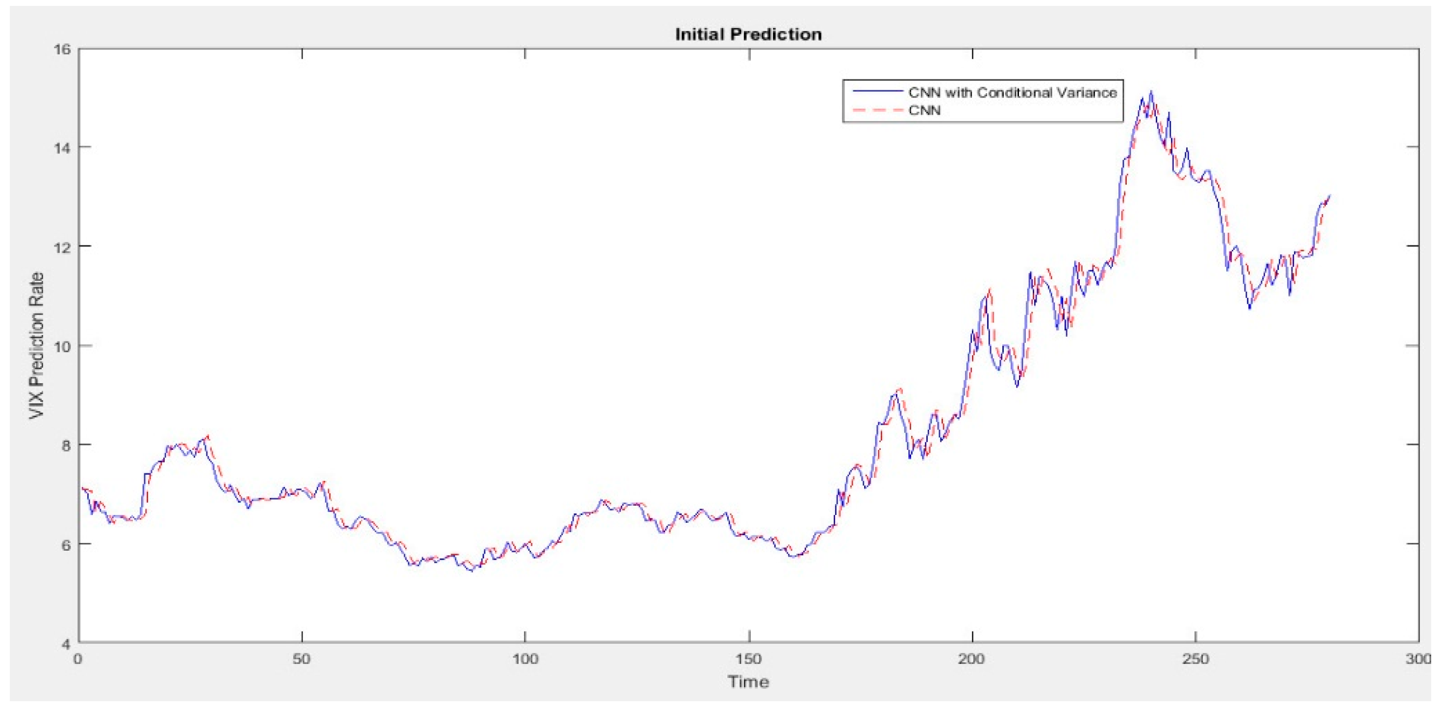
Task: Click the red dashed line sample in legend
Action: [x=877, y=110]
